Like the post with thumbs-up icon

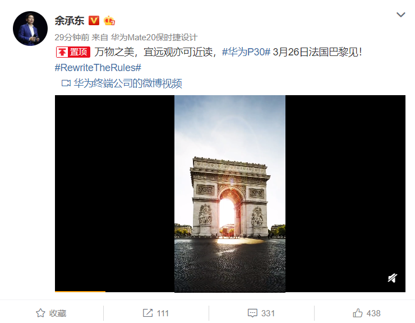click(358, 313)
